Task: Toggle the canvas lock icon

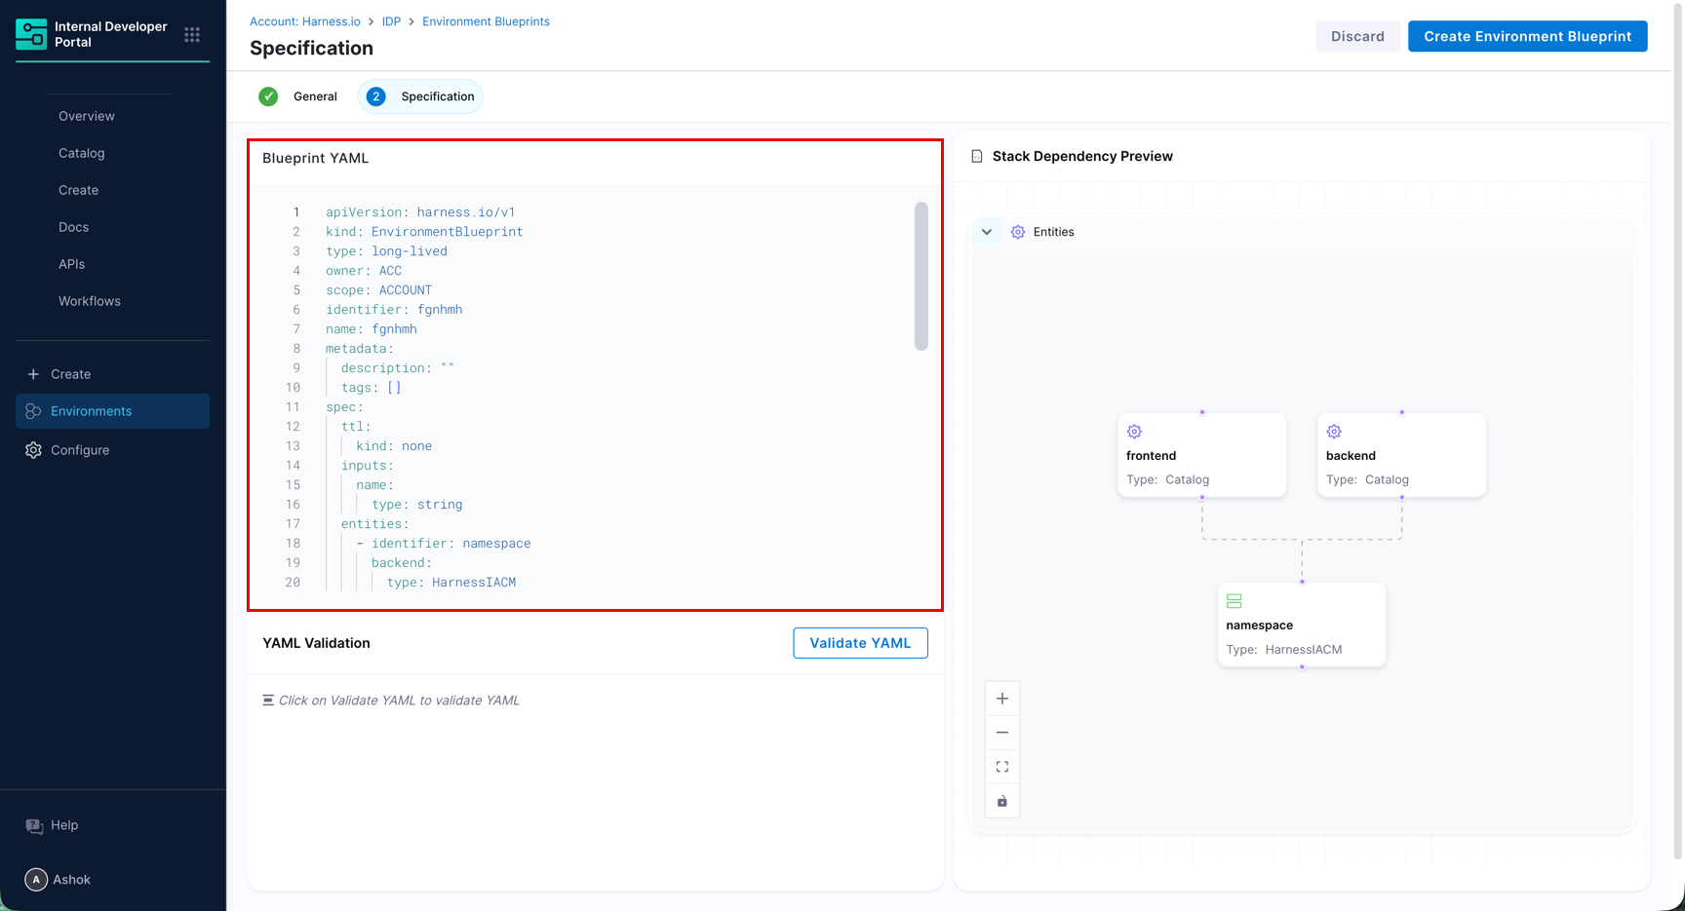Action: [x=1001, y=801]
